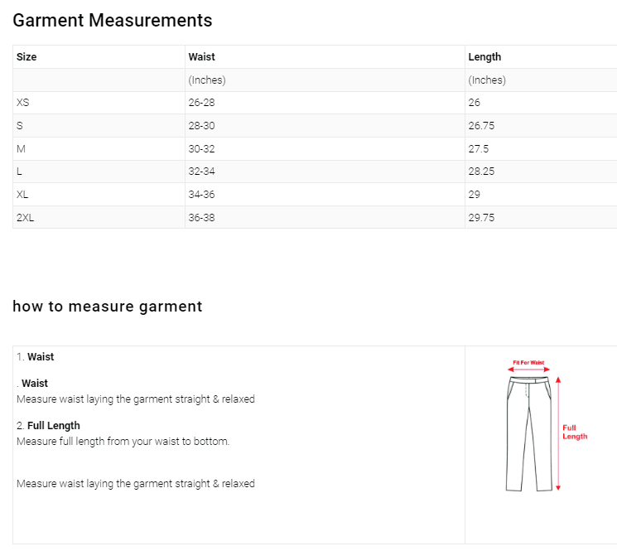Select the Size column header
Image resolution: width=617 pixels, height=551 pixels.
(x=27, y=57)
